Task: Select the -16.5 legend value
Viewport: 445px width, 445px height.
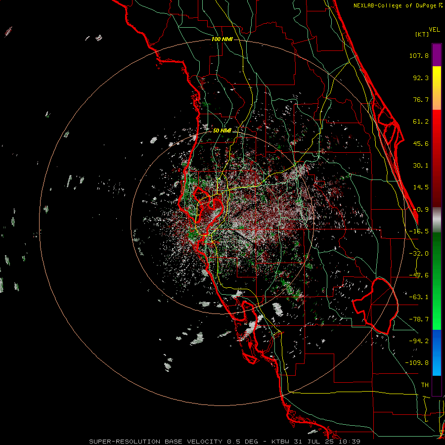Action: pos(419,231)
